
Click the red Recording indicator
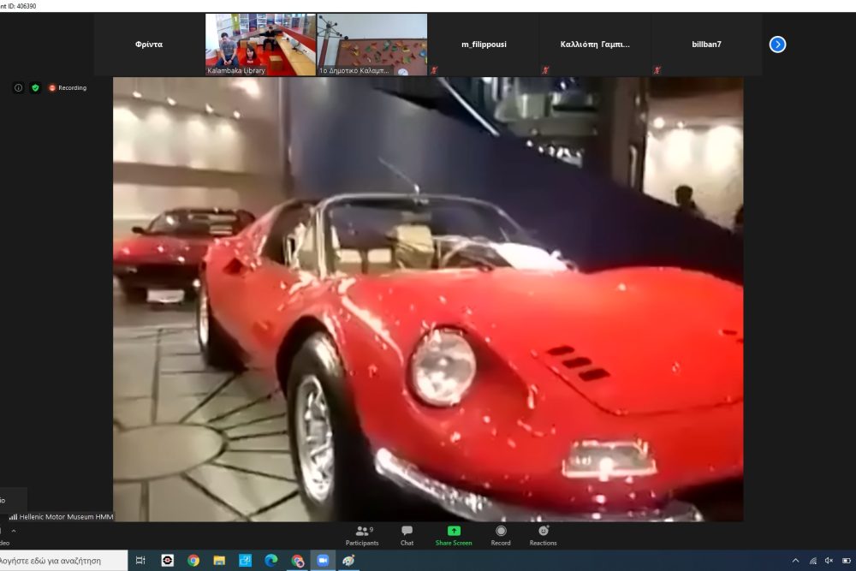pos(67,87)
